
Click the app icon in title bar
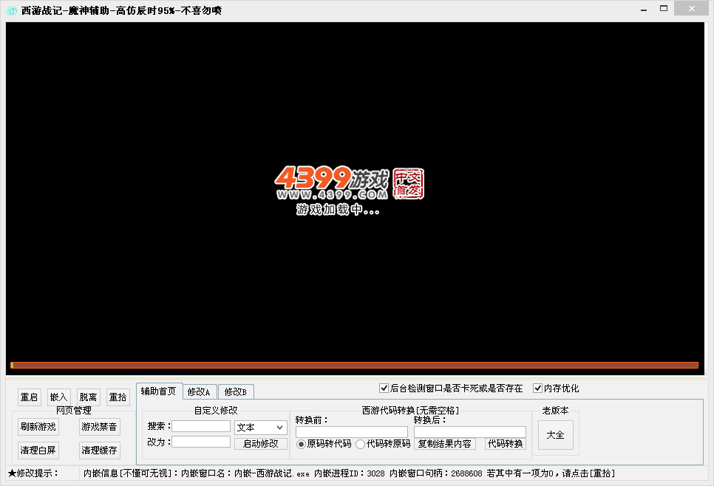(11, 10)
